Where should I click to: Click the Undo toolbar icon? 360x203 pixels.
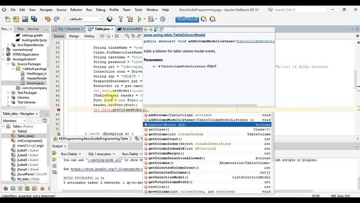47,19
